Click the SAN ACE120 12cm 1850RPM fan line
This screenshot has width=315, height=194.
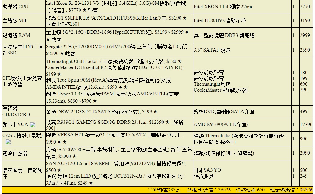tap(116, 167)
